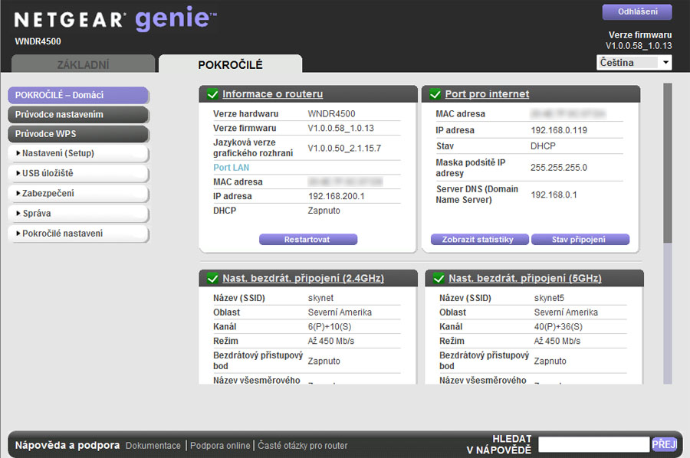Click the PŘEJÍT help search button
690x458 pixels.
coord(664,444)
